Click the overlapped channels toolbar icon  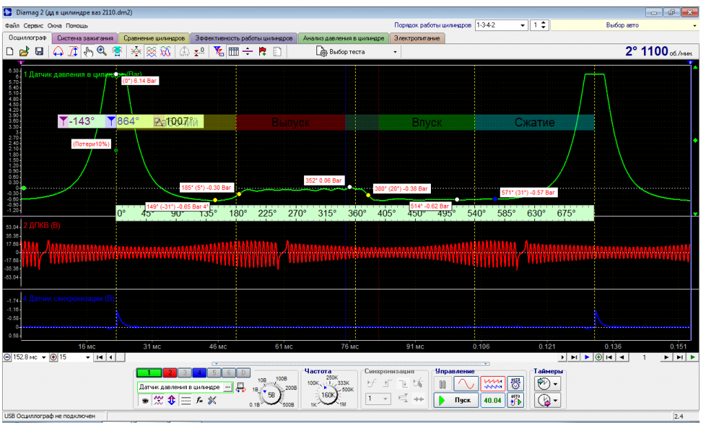click(x=136, y=52)
